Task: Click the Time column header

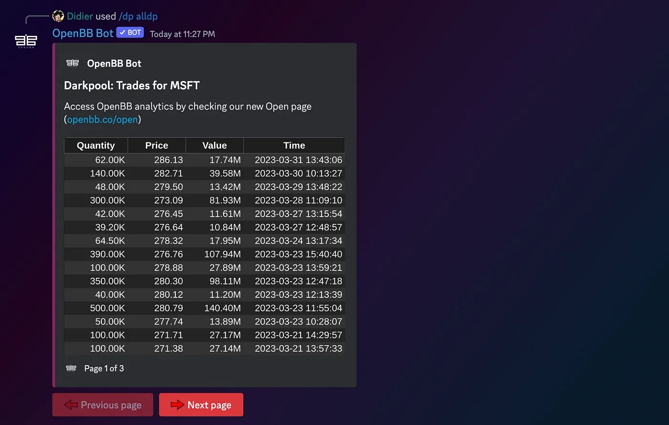Action: coord(294,145)
